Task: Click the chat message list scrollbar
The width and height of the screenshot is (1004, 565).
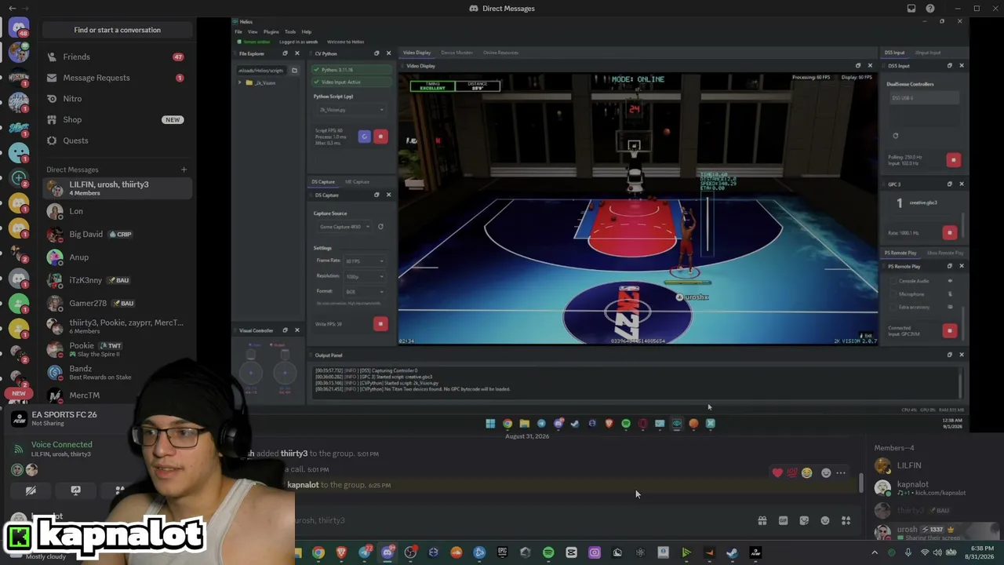Action: [862, 483]
